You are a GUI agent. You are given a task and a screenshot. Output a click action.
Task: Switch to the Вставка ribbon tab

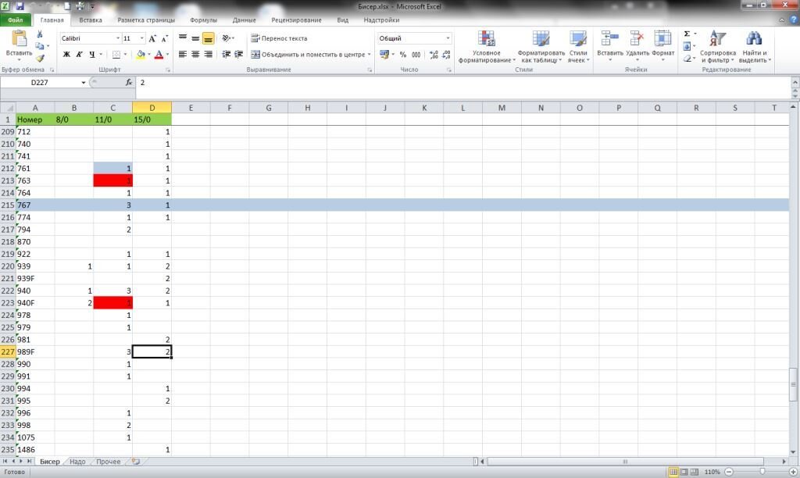tap(91, 20)
